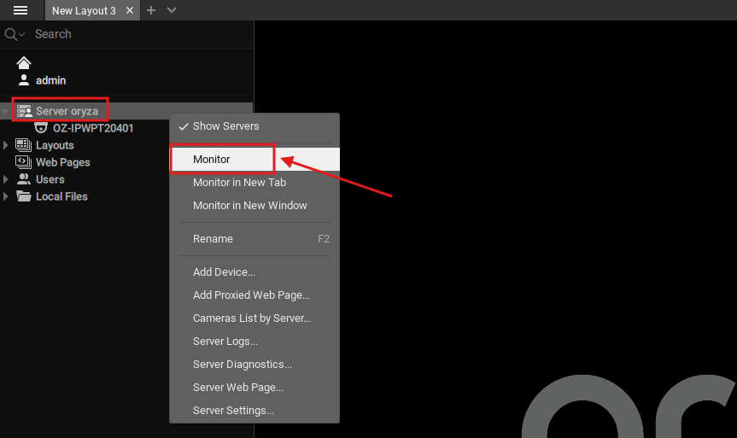This screenshot has width=737, height=438.
Task: Select Layouts in the tree
Action: (x=55, y=145)
